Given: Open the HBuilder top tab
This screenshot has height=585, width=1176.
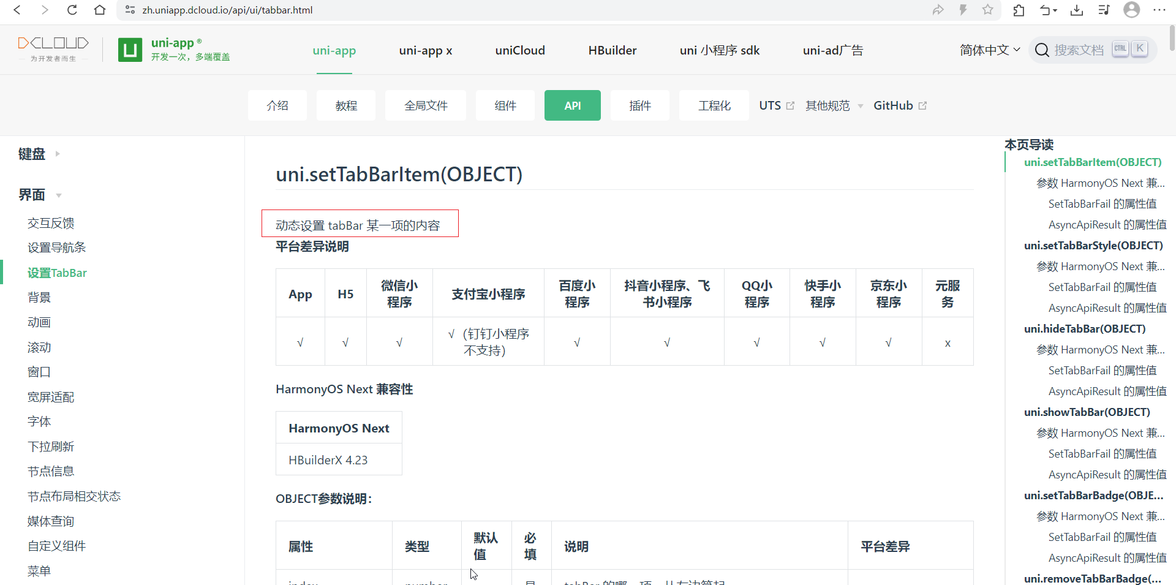Looking at the screenshot, I should click(612, 50).
